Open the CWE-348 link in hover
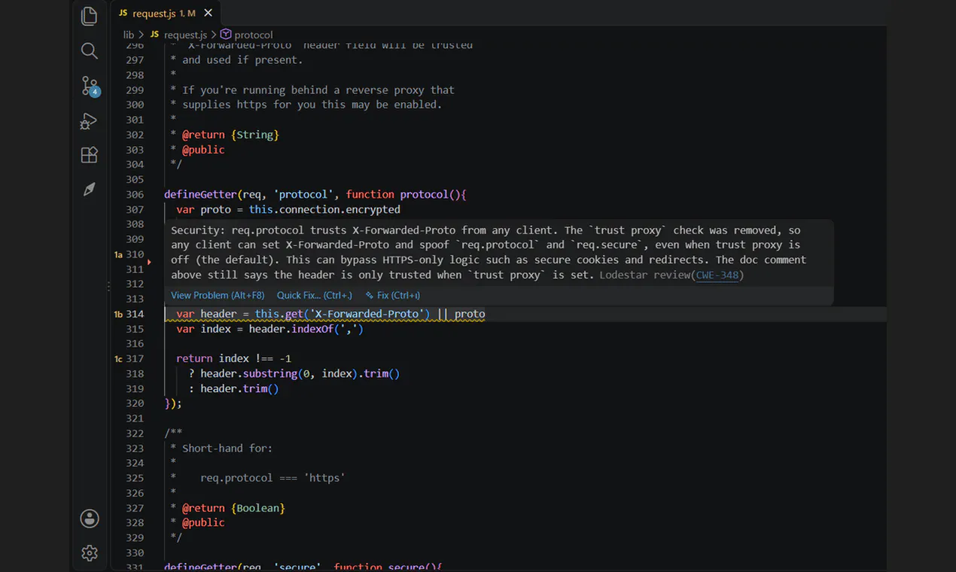The height and width of the screenshot is (572, 956). coord(717,275)
